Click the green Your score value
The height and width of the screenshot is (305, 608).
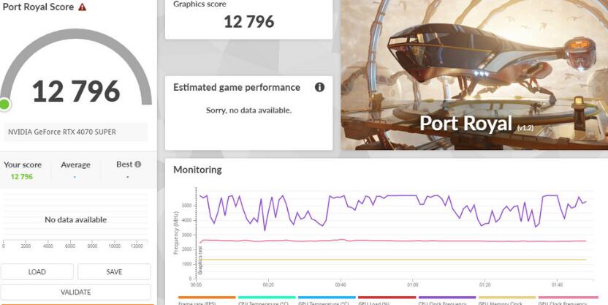pyautogui.click(x=22, y=176)
